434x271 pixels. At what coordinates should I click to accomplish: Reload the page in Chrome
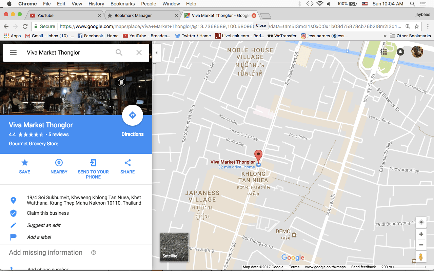click(25, 26)
